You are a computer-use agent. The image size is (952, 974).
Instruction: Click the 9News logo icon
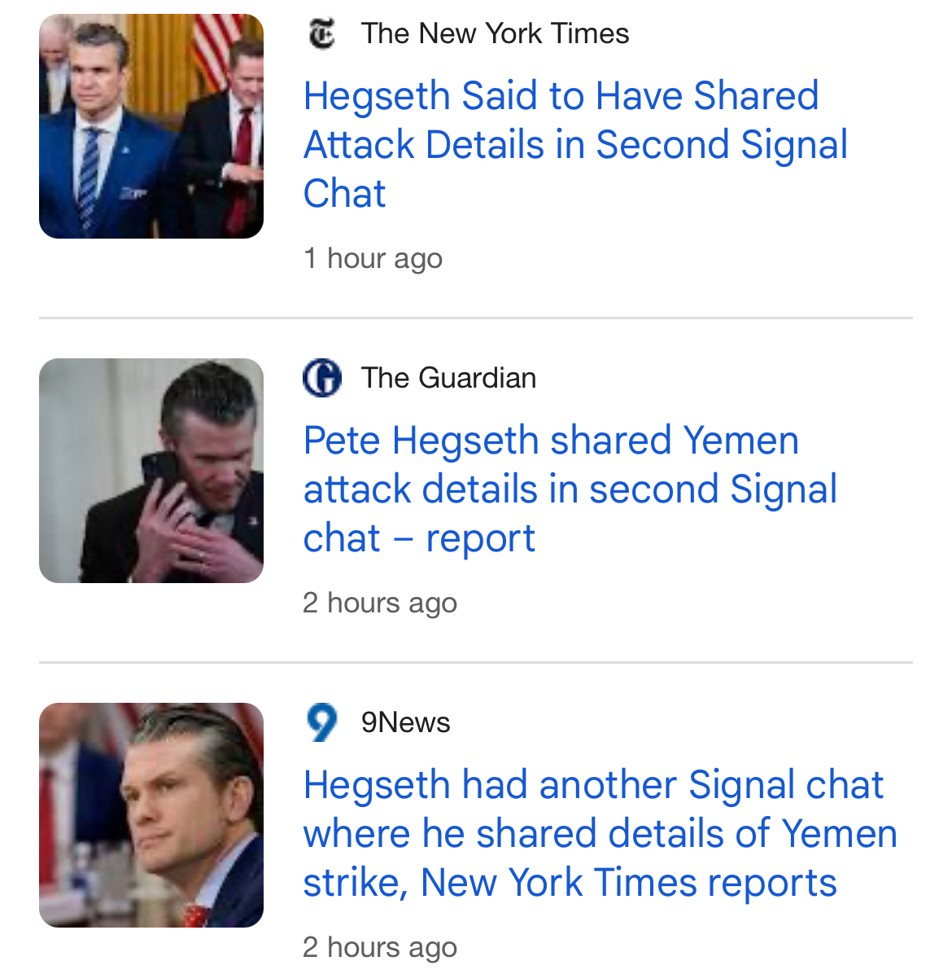[x=321, y=722]
